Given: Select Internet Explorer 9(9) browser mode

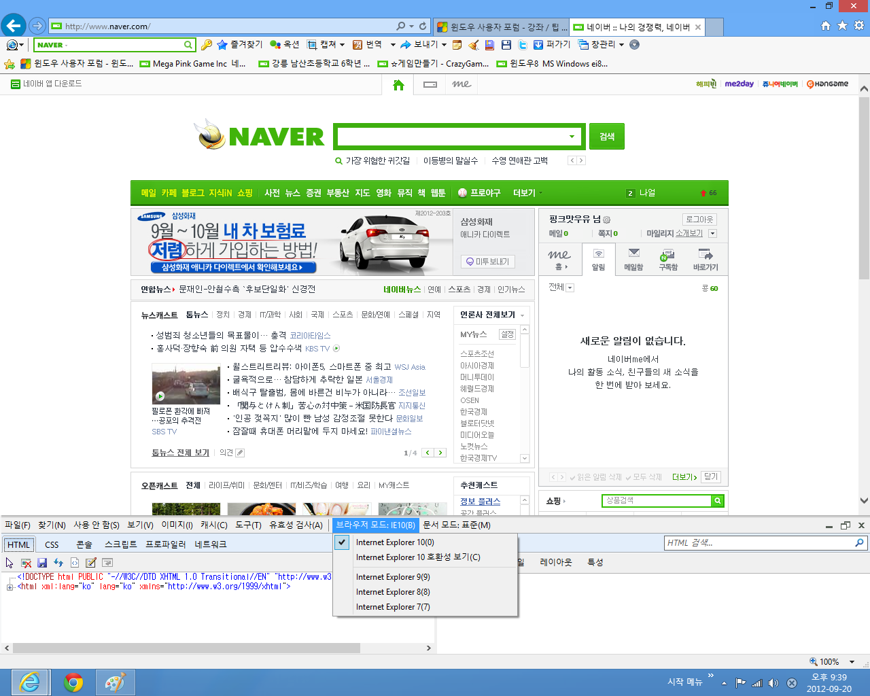Looking at the screenshot, I should (x=425, y=577).
